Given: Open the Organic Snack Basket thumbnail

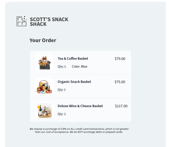Looking at the screenshot, I should [x=44, y=86].
